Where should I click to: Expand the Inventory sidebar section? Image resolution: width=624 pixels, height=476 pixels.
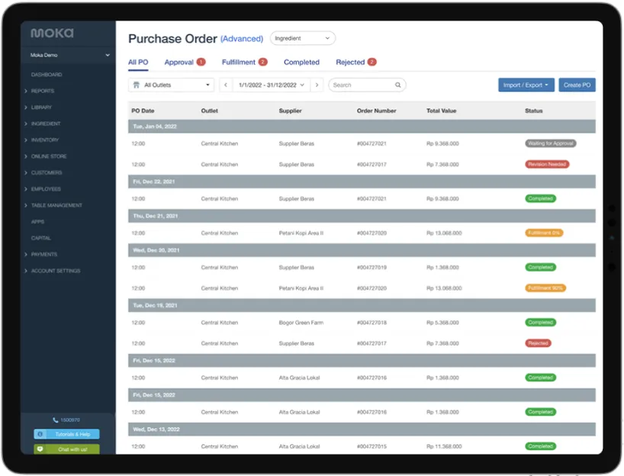44,140
